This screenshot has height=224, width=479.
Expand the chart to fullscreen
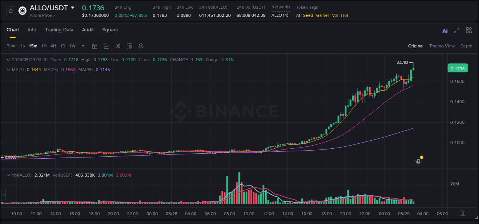456,31
